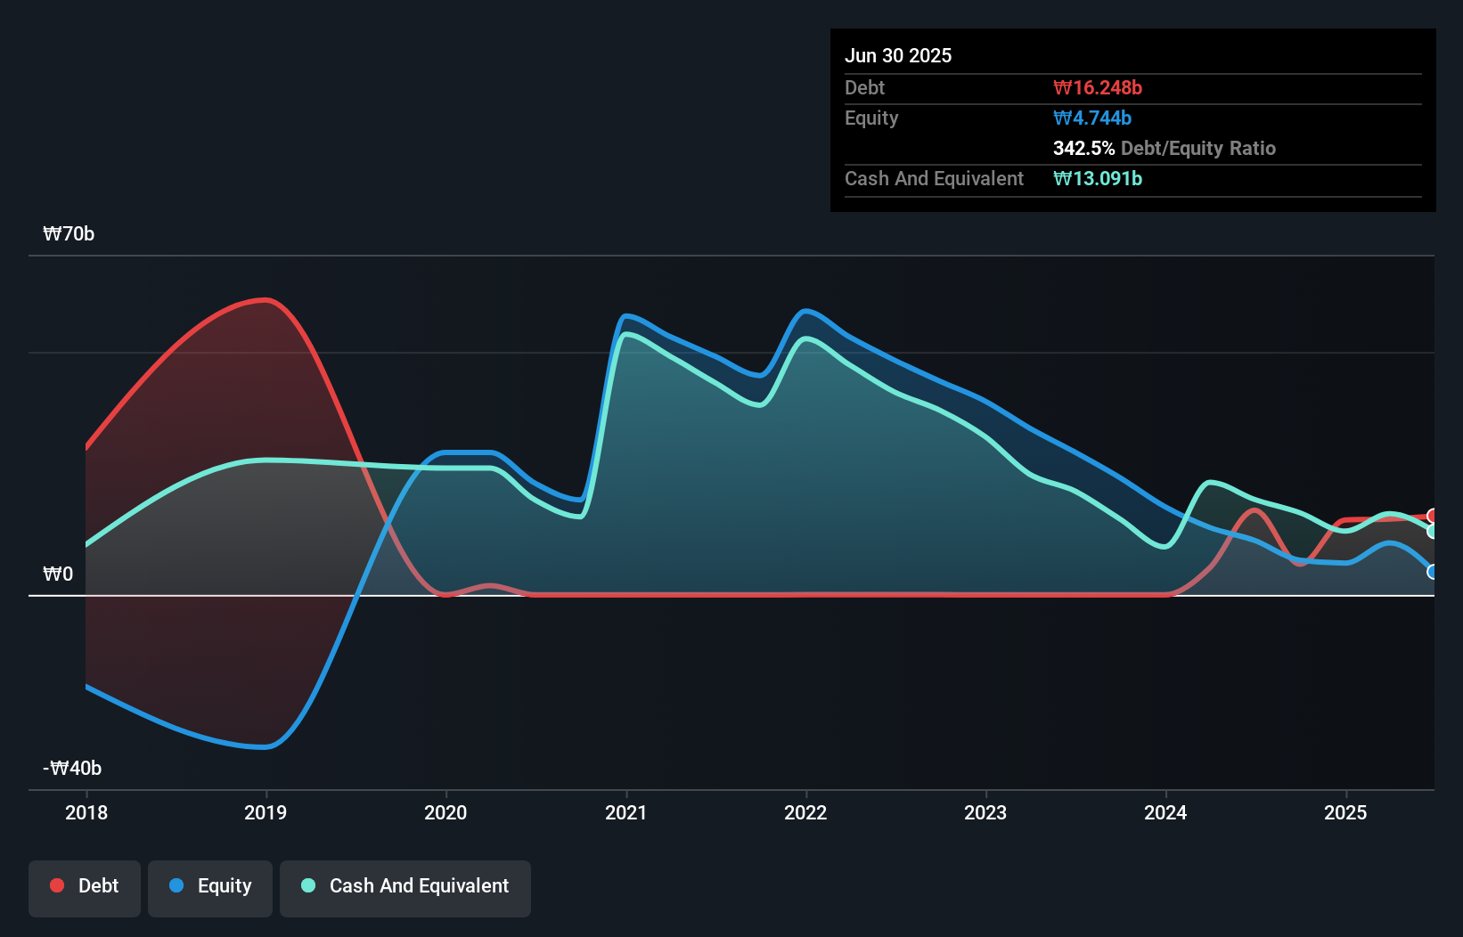Click the 2019 x-axis label
The height and width of the screenshot is (937, 1463).
266,812
